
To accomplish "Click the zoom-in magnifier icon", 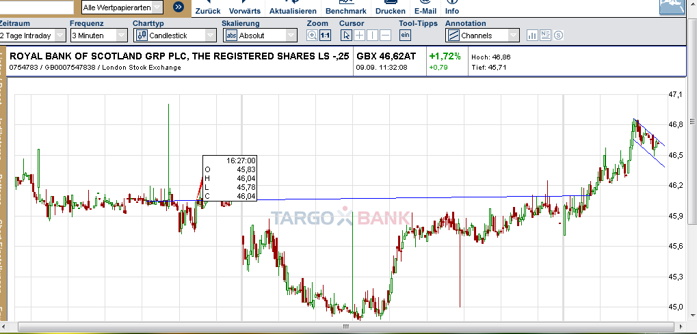I will [x=312, y=36].
